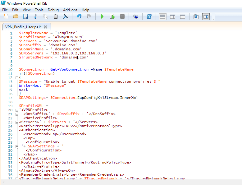This screenshot has width=242, height=185.
Task: Click the New script icon
Action: (x=6, y=16)
